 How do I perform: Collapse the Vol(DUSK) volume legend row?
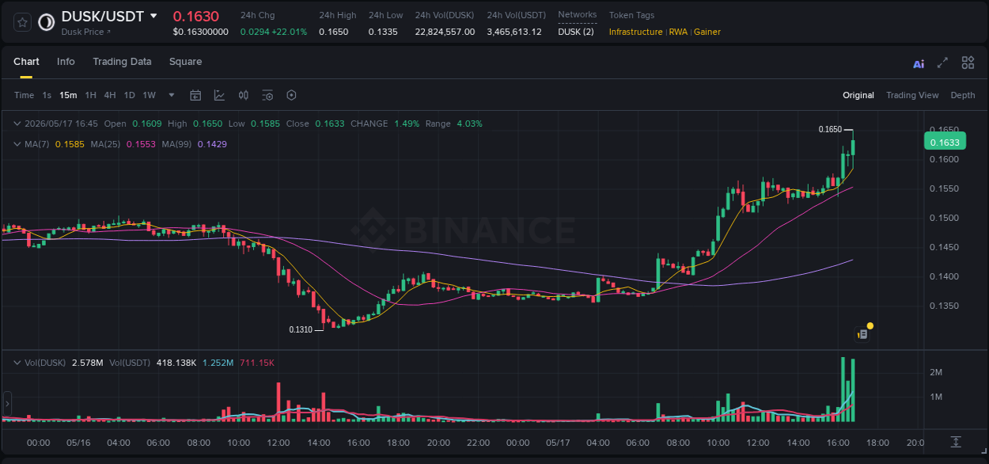17,362
